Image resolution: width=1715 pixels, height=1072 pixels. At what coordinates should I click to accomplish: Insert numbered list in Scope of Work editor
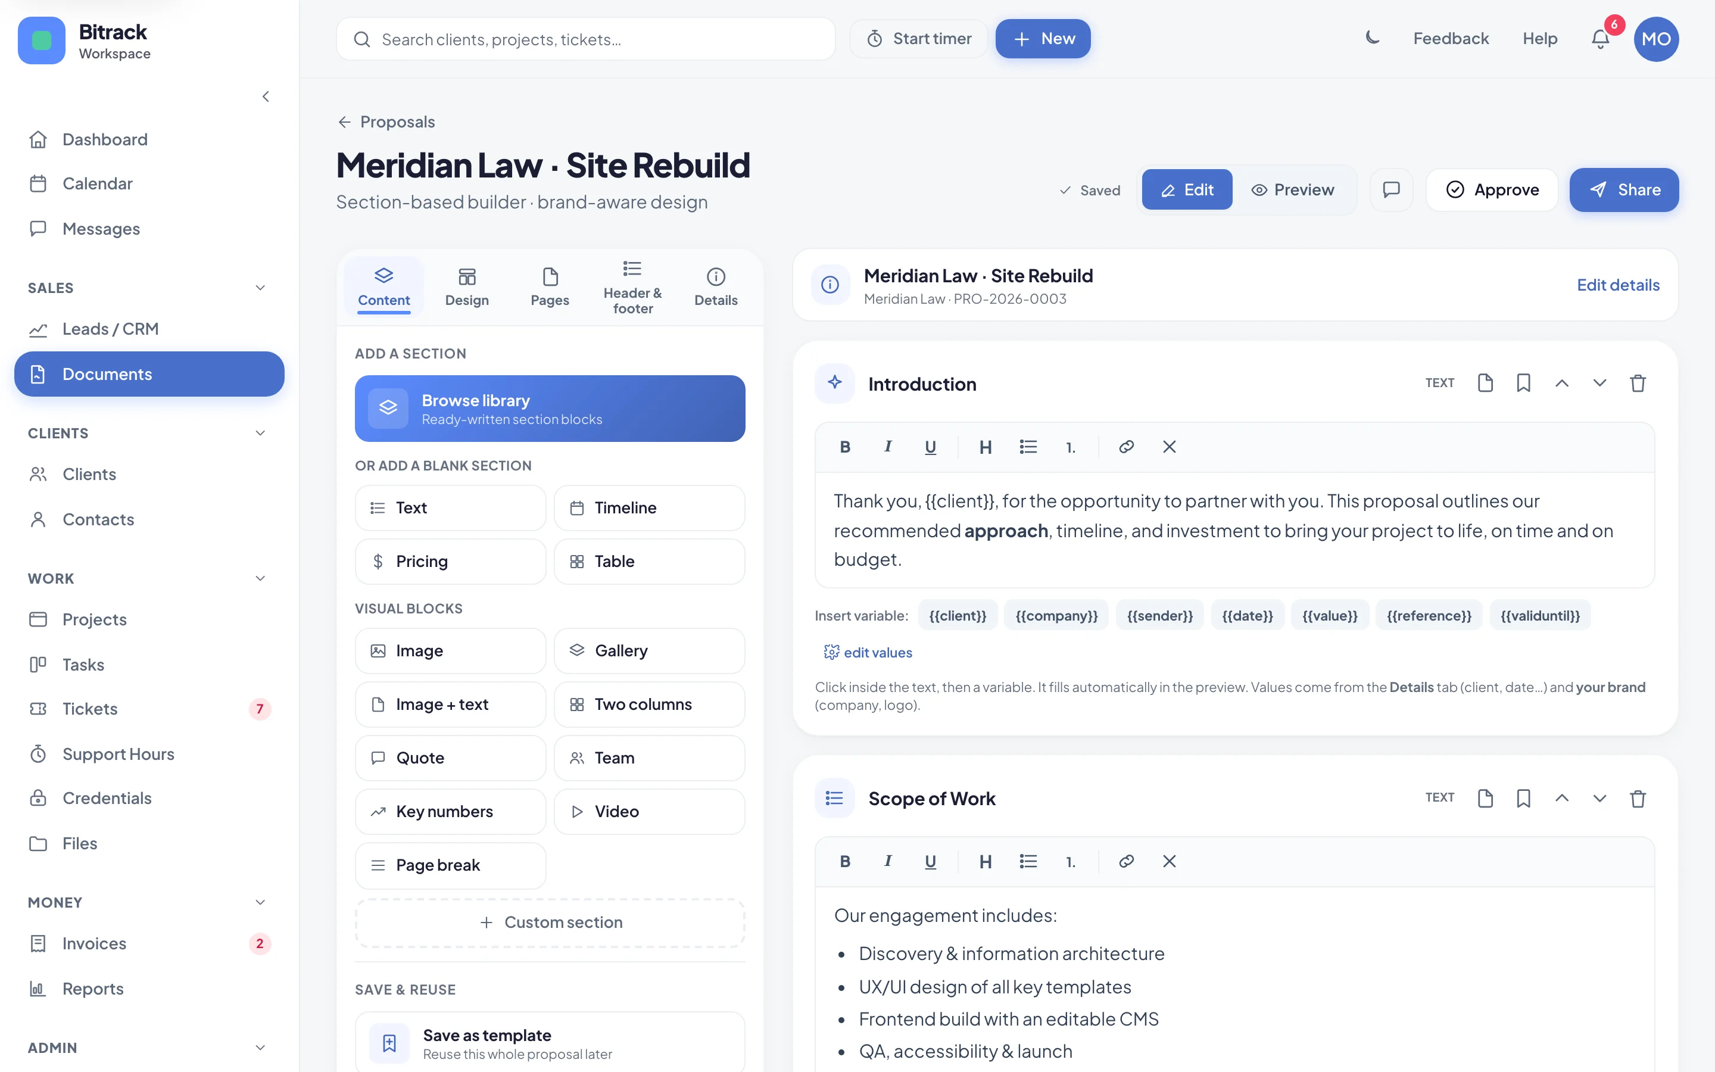tap(1071, 861)
